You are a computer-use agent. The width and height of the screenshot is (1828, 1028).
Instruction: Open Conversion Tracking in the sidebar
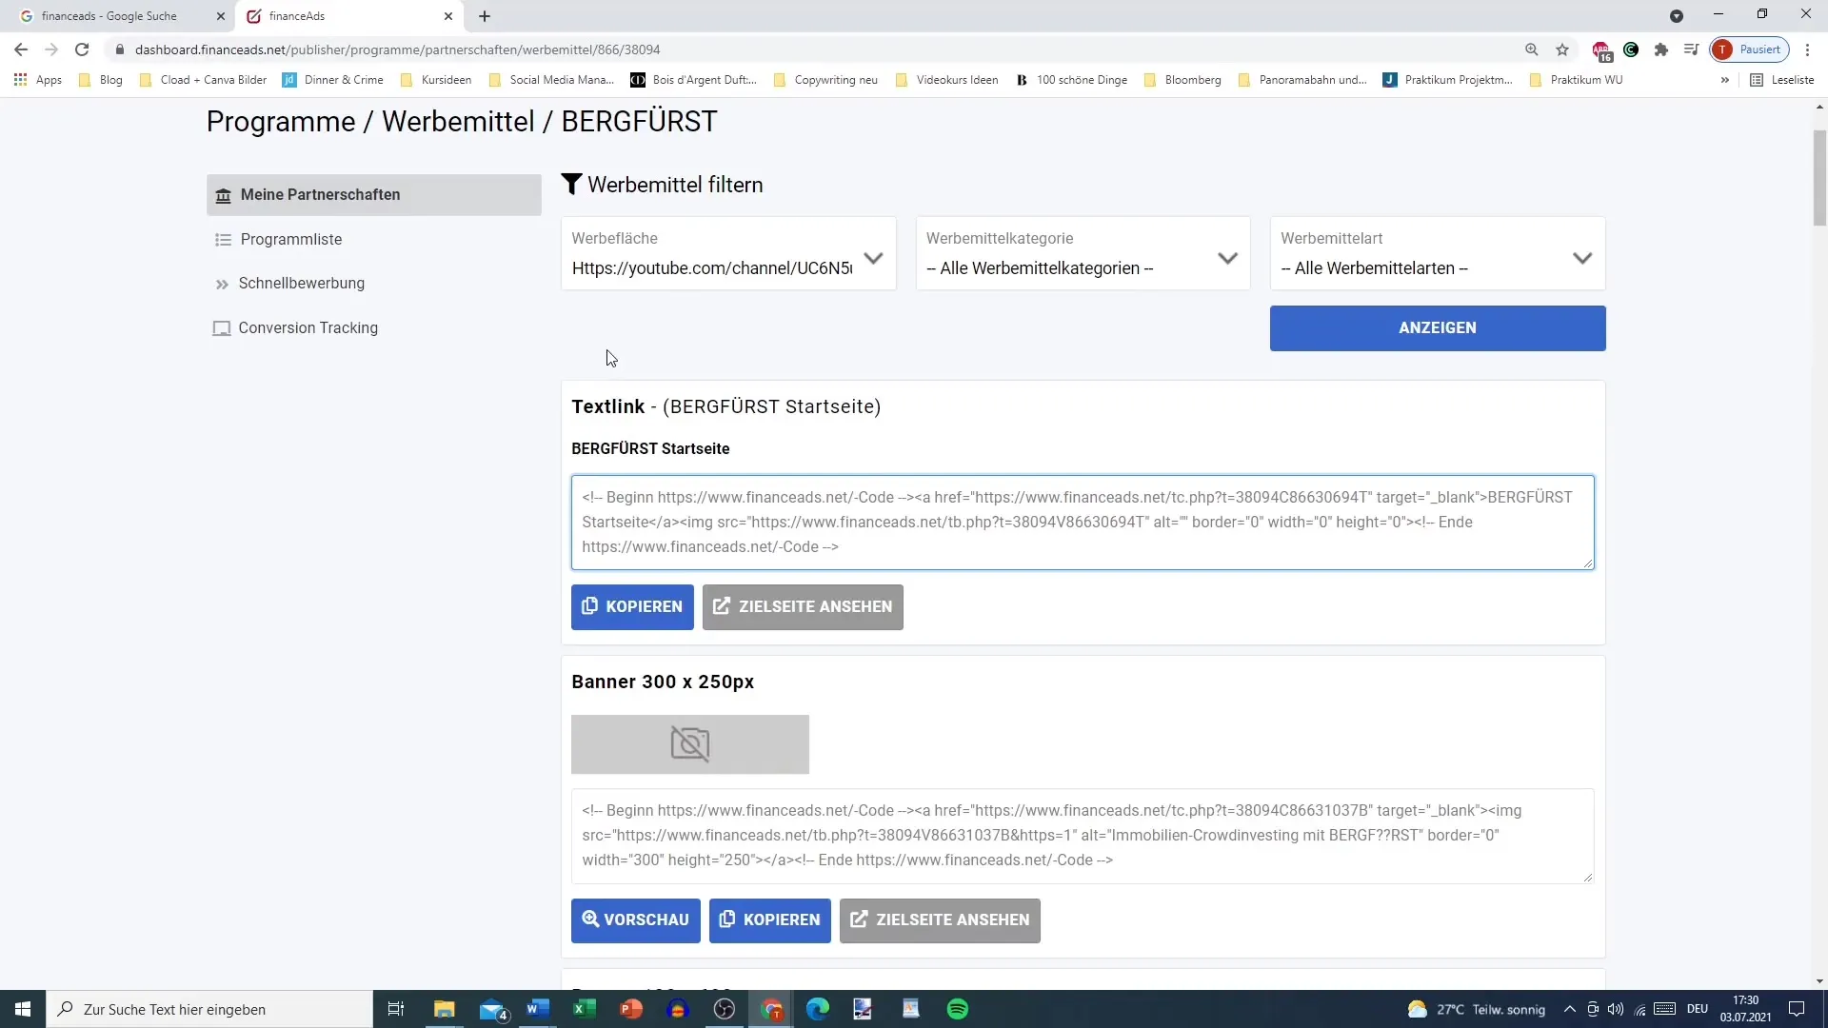pos(308,327)
